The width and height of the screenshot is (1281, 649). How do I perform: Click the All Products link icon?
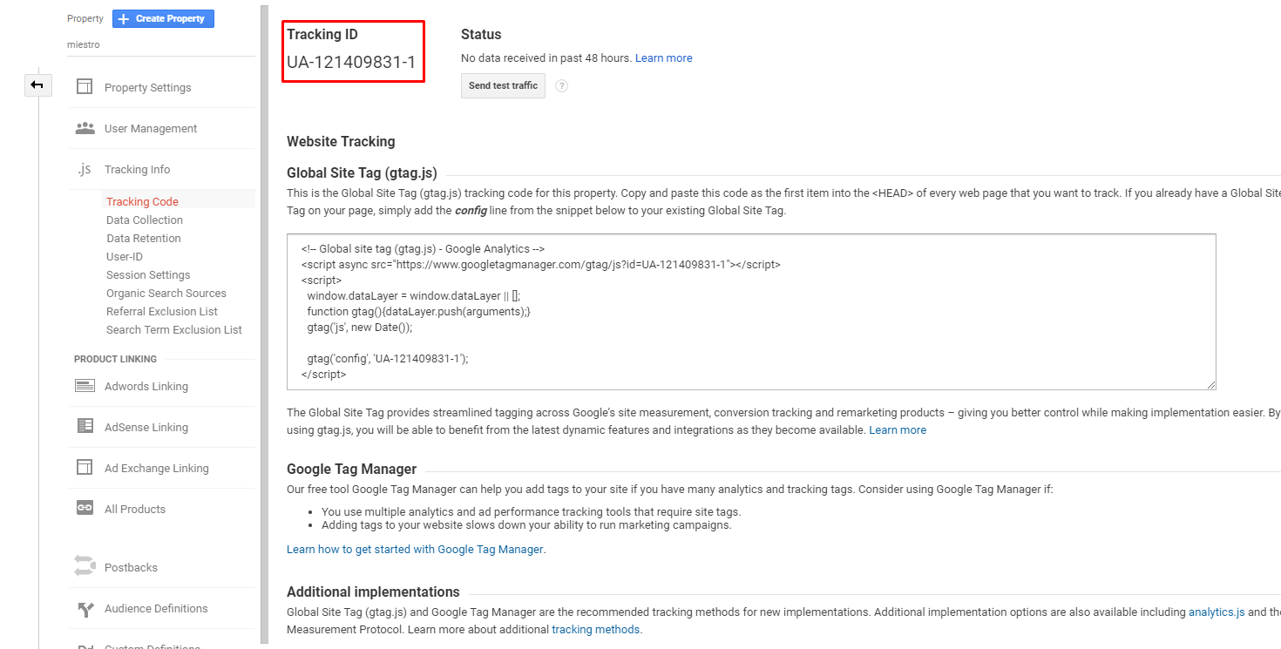click(85, 509)
